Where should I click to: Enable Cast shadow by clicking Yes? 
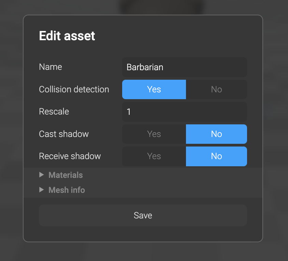[154, 134]
